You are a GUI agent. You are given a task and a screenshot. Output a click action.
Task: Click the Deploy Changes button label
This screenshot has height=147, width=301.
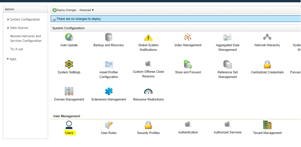click(67, 10)
